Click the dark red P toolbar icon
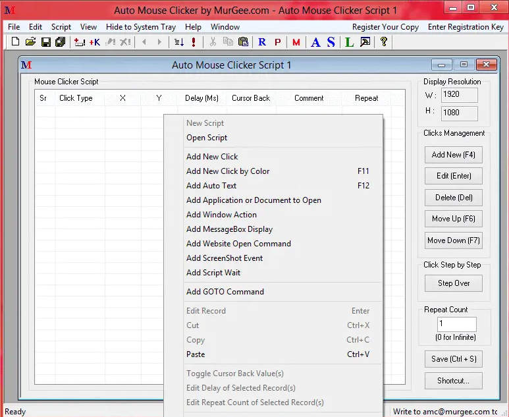509x417 pixels. point(278,42)
